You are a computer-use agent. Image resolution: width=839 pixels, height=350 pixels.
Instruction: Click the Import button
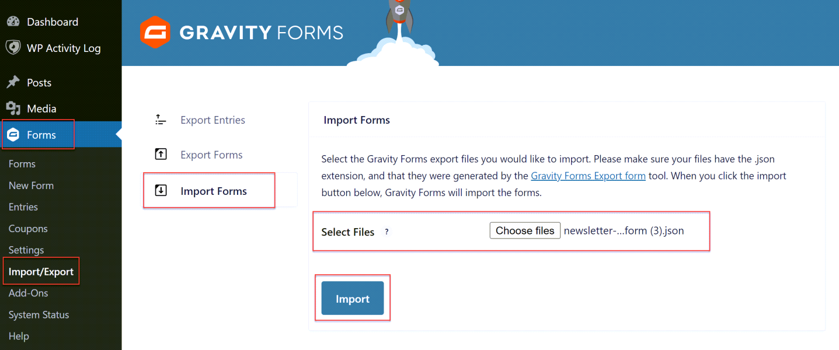pyautogui.click(x=352, y=298)
